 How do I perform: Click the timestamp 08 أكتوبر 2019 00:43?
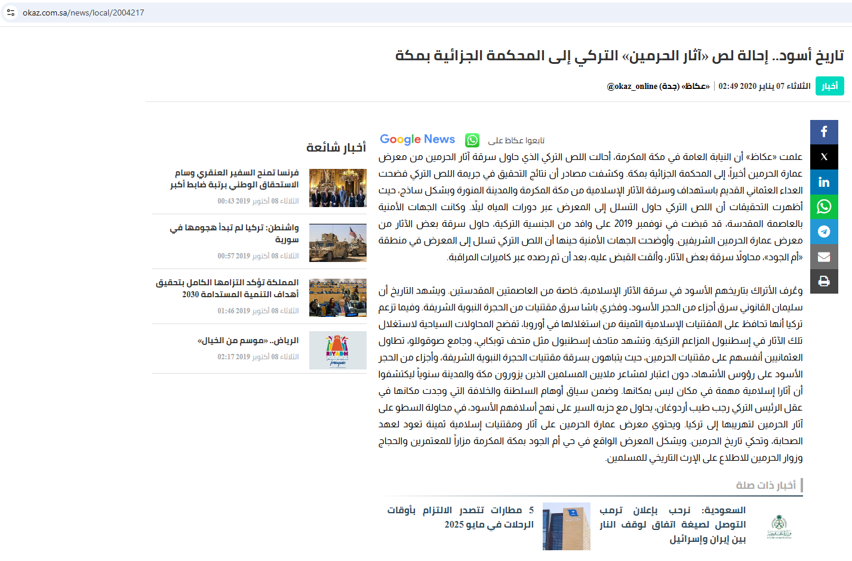258,201
